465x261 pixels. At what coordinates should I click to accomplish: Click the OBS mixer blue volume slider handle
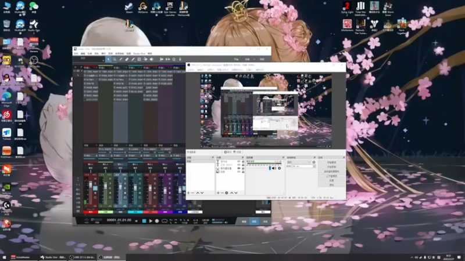[270, 168]
